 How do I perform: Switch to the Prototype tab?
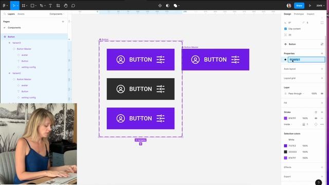(x=299, y=14)
